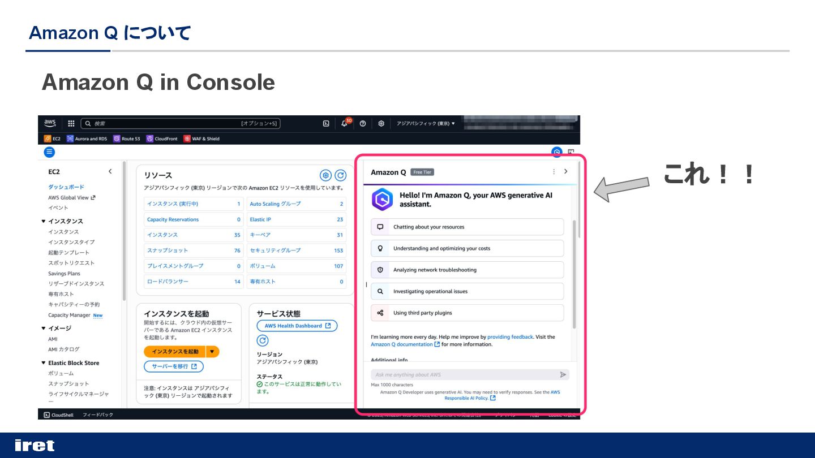Open CloudShell in bottom bar
This screenshot has height=458, width=815.
click(x=59, y=415)
